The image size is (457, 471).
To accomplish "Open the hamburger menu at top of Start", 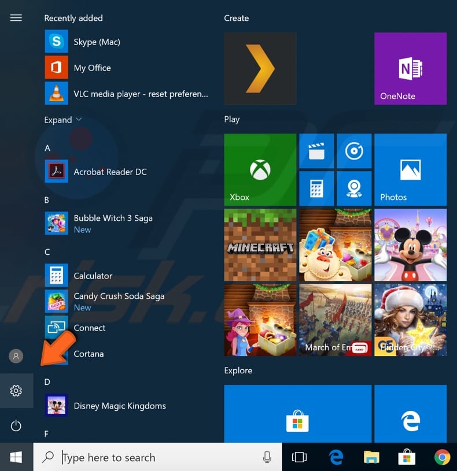I will pos(16,18).
